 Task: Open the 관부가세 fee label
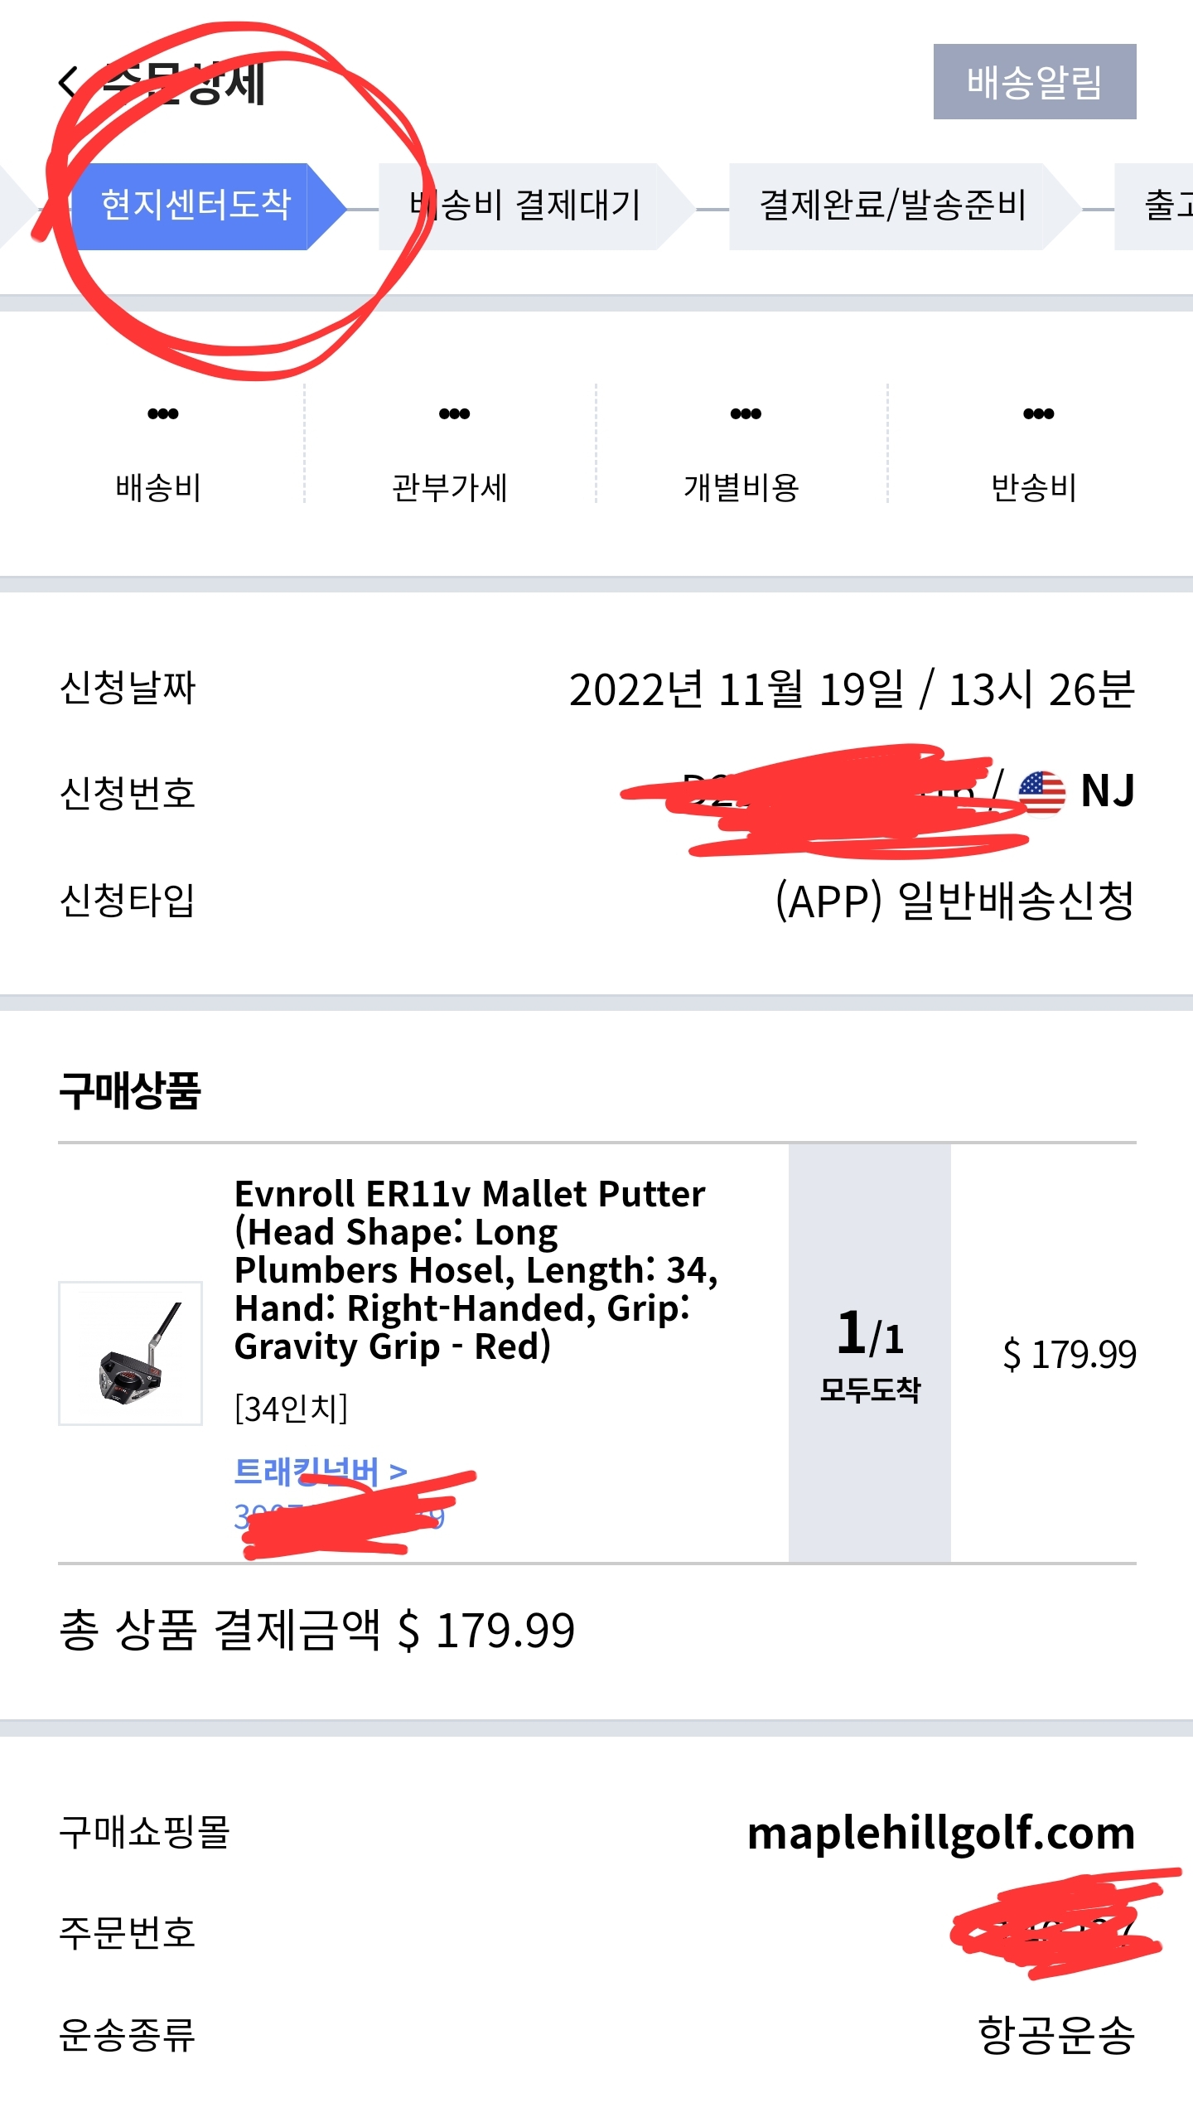(450, 488)
